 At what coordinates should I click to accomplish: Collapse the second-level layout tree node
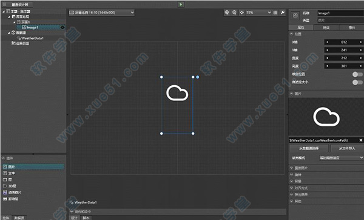point(9,17)
